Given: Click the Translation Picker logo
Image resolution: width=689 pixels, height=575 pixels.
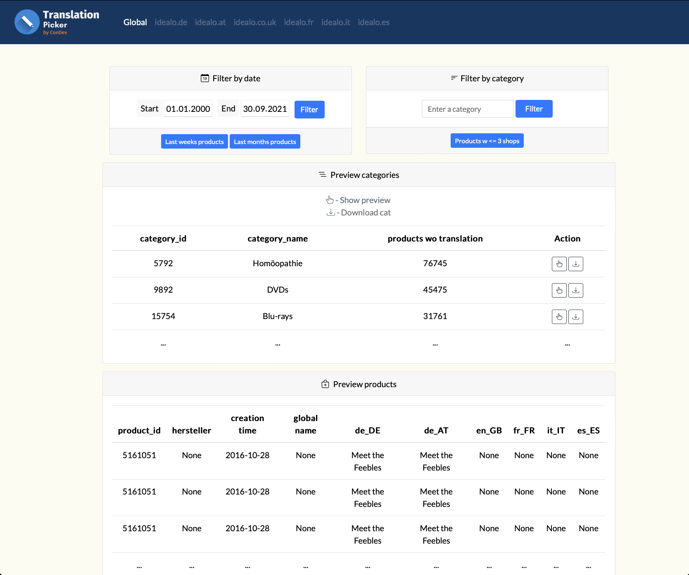Looking at the screenshot, I should [x=57, y=22].
